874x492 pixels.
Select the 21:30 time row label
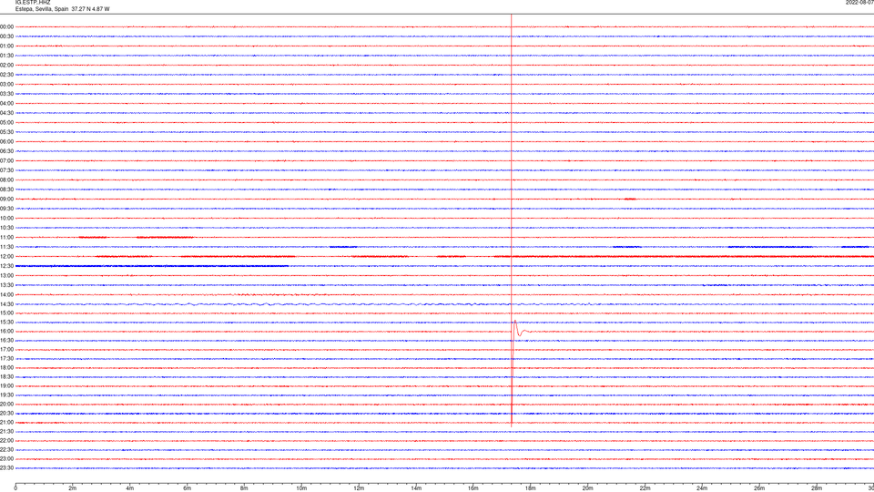[x=6, y=432]
